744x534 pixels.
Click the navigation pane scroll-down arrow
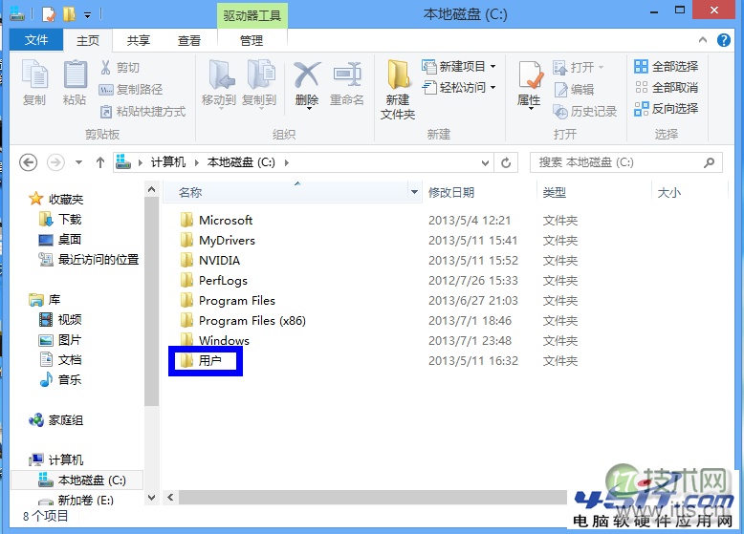(x=151, y=498)
